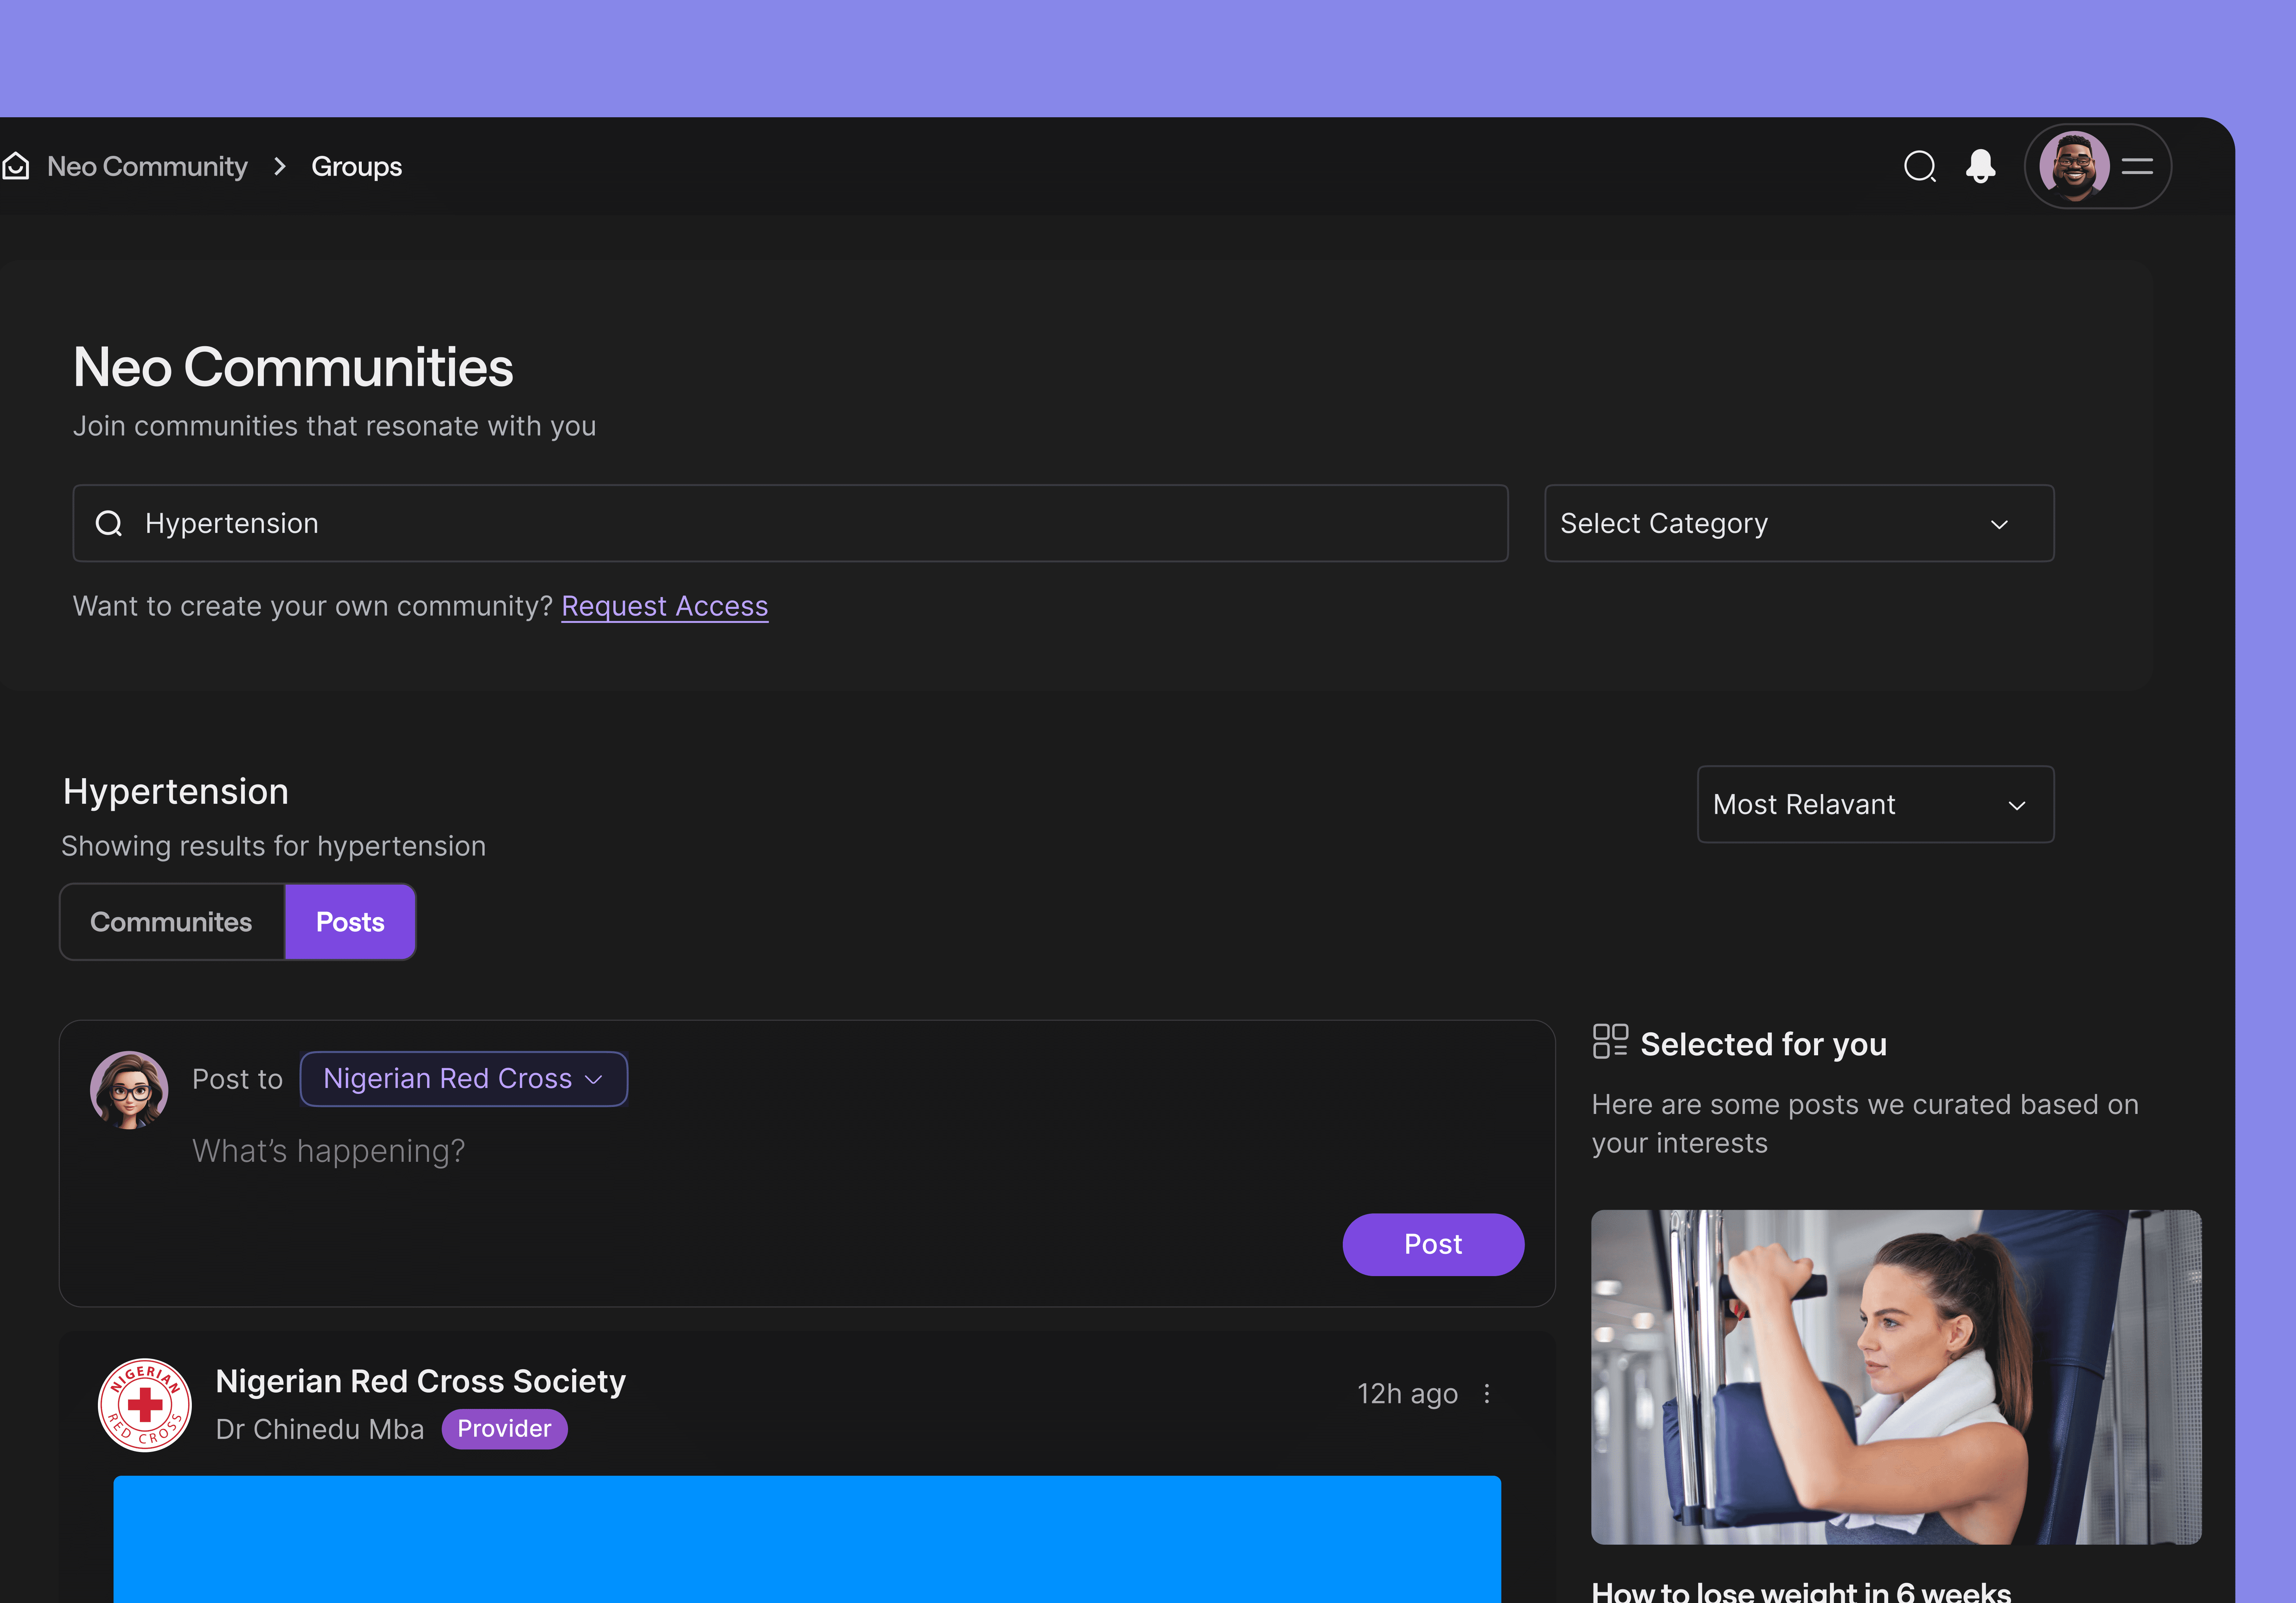The width and height of the screenshot is (2296, 1603).
Task: Click the composer's user avatar
Action: (x=129, y=1089)
